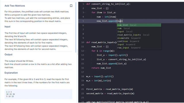Click the Input section heading
The image size is (184, 103).
7,27
